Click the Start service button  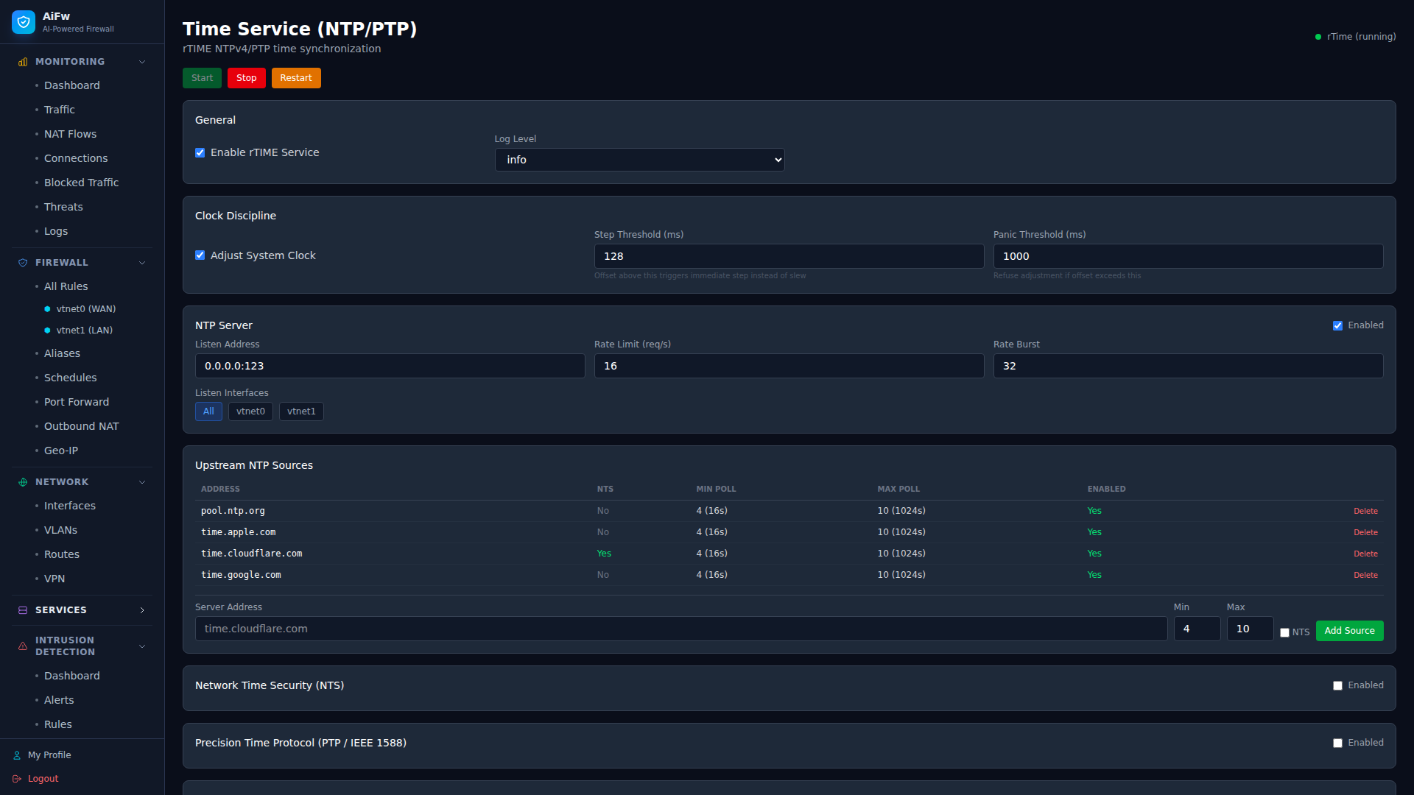pyautogui.click(x=202, y=78)
